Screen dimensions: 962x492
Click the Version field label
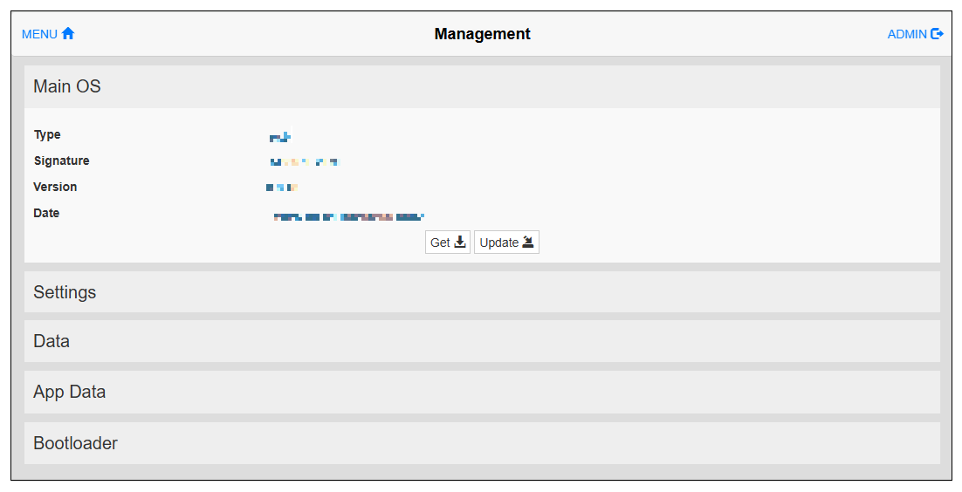(55, 187)
